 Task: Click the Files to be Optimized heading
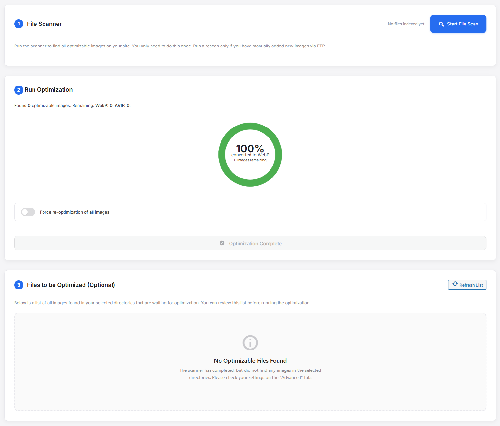coord(71,285)
